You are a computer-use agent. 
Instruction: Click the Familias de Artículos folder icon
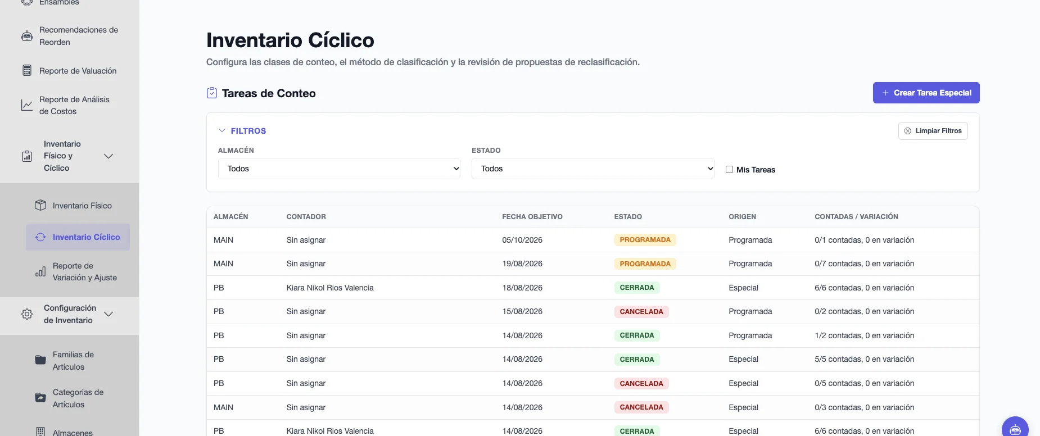tap(40, 360)
